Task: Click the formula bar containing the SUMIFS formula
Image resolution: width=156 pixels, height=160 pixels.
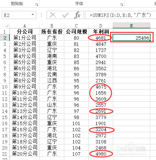Action: pyautogui.click(x=120, y=15)
